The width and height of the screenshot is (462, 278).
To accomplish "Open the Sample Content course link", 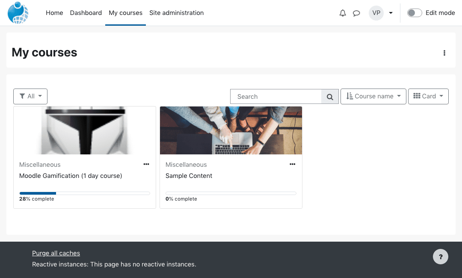I will 189,176.
